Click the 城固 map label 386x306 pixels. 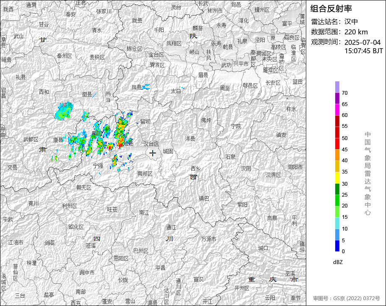pyautogui.click(x=168, y=151)
